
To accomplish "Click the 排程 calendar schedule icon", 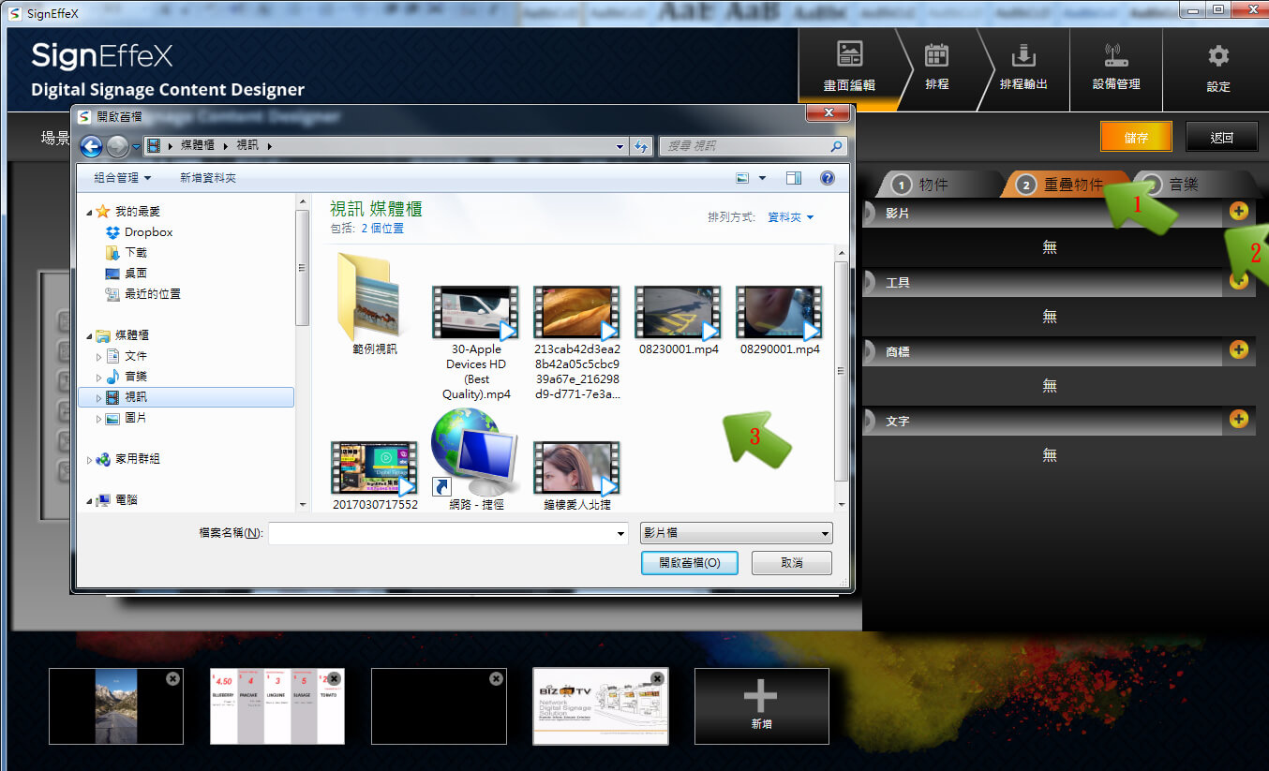I will click(936, 56).
